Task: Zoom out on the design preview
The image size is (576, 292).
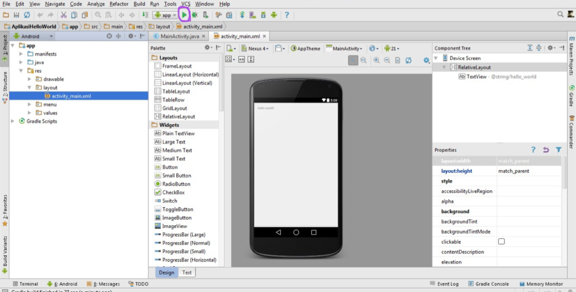Action: pos(387,60)
